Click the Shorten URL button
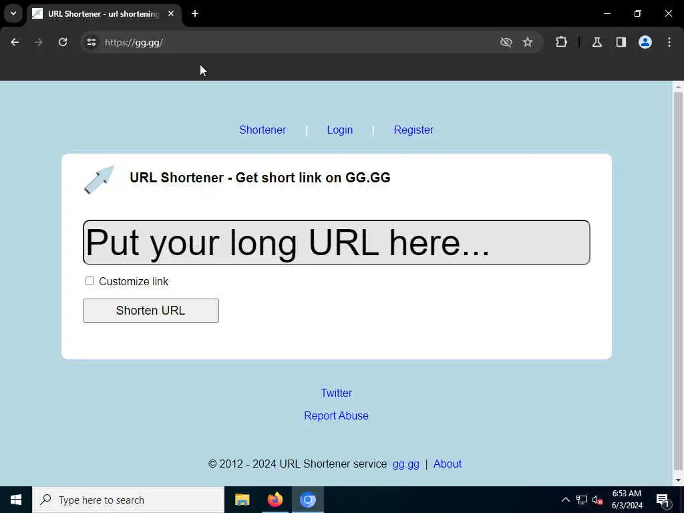The width and height of the screenshot is (684, 513). (x=151, y=311)
